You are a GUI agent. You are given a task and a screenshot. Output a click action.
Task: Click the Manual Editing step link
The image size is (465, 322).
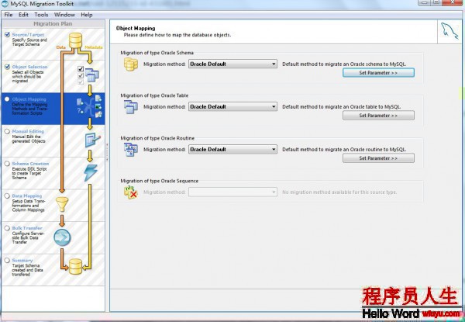pyautogui.click(x=28, y=131)
